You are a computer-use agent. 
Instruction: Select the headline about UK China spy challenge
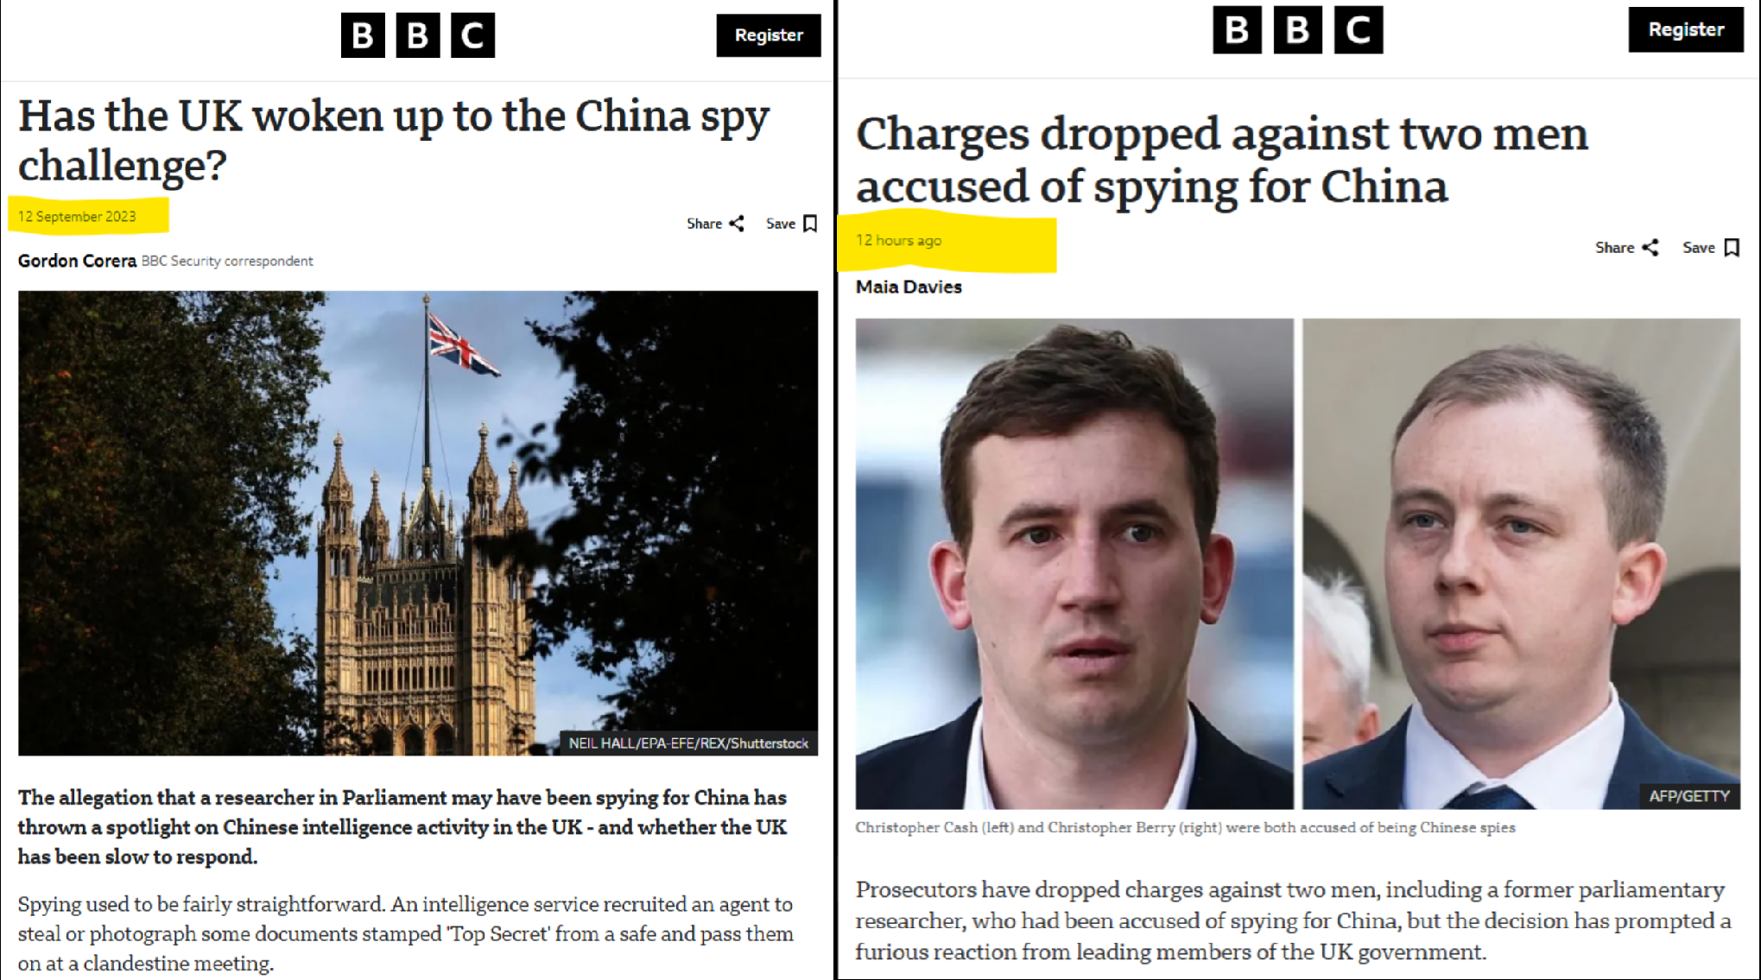click(394, 140)
